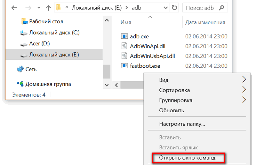The image size is (256, 165).
Task: Select Локальный диск (C:) drive
Action: click(x=50, y=33)
